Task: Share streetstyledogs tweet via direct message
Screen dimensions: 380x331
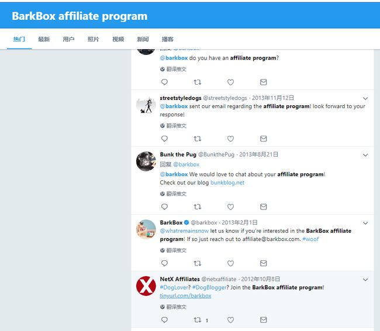Action: [264, 139]
